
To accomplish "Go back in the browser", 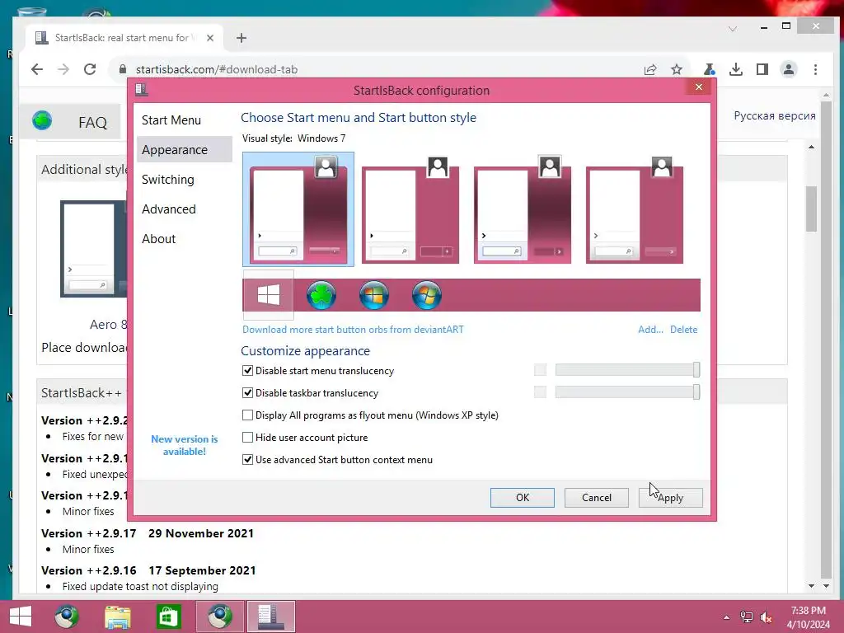I will click(x=36, y=69).
